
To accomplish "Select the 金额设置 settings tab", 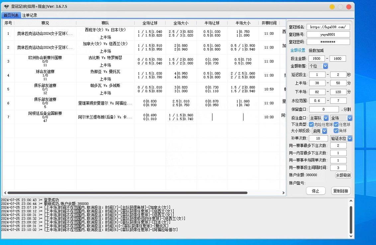I will [x=298, y=51].
